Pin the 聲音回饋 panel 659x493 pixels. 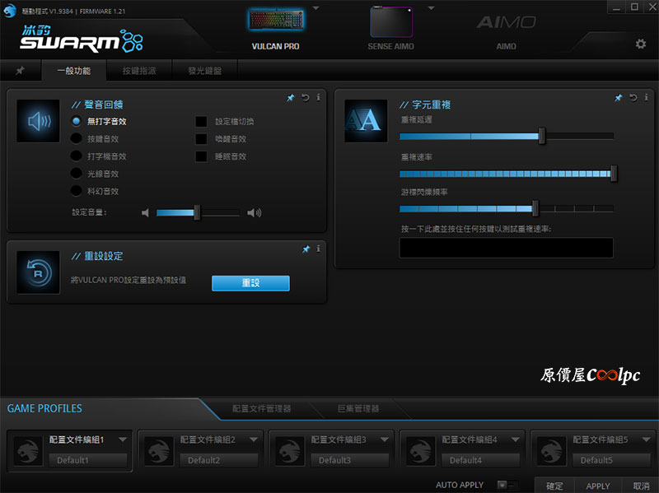[291, 98]
